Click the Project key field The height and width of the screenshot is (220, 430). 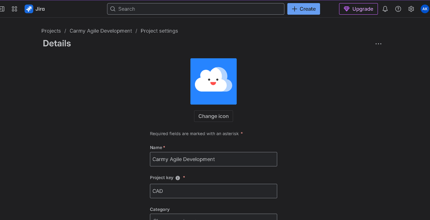213,191
